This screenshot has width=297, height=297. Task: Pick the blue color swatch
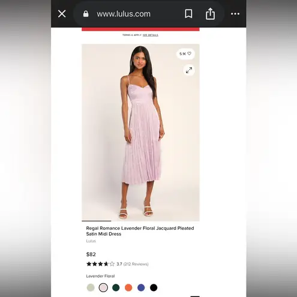tap(141, 287)
